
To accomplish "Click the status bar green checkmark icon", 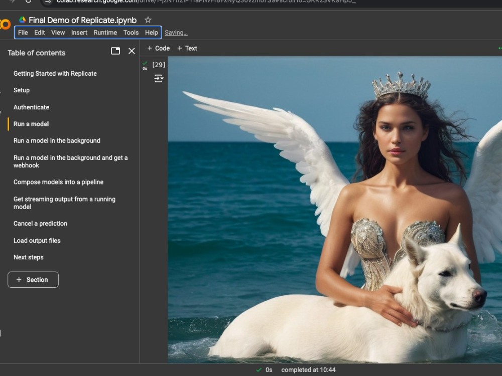I will point(259,370).
